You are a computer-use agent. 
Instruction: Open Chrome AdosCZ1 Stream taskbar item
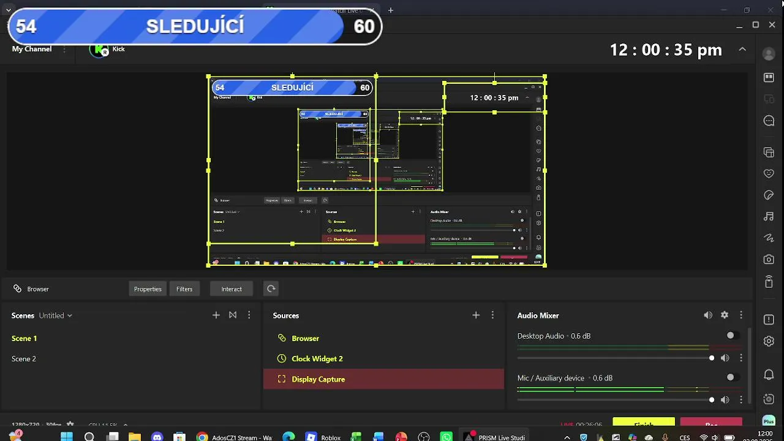[235, 437]
